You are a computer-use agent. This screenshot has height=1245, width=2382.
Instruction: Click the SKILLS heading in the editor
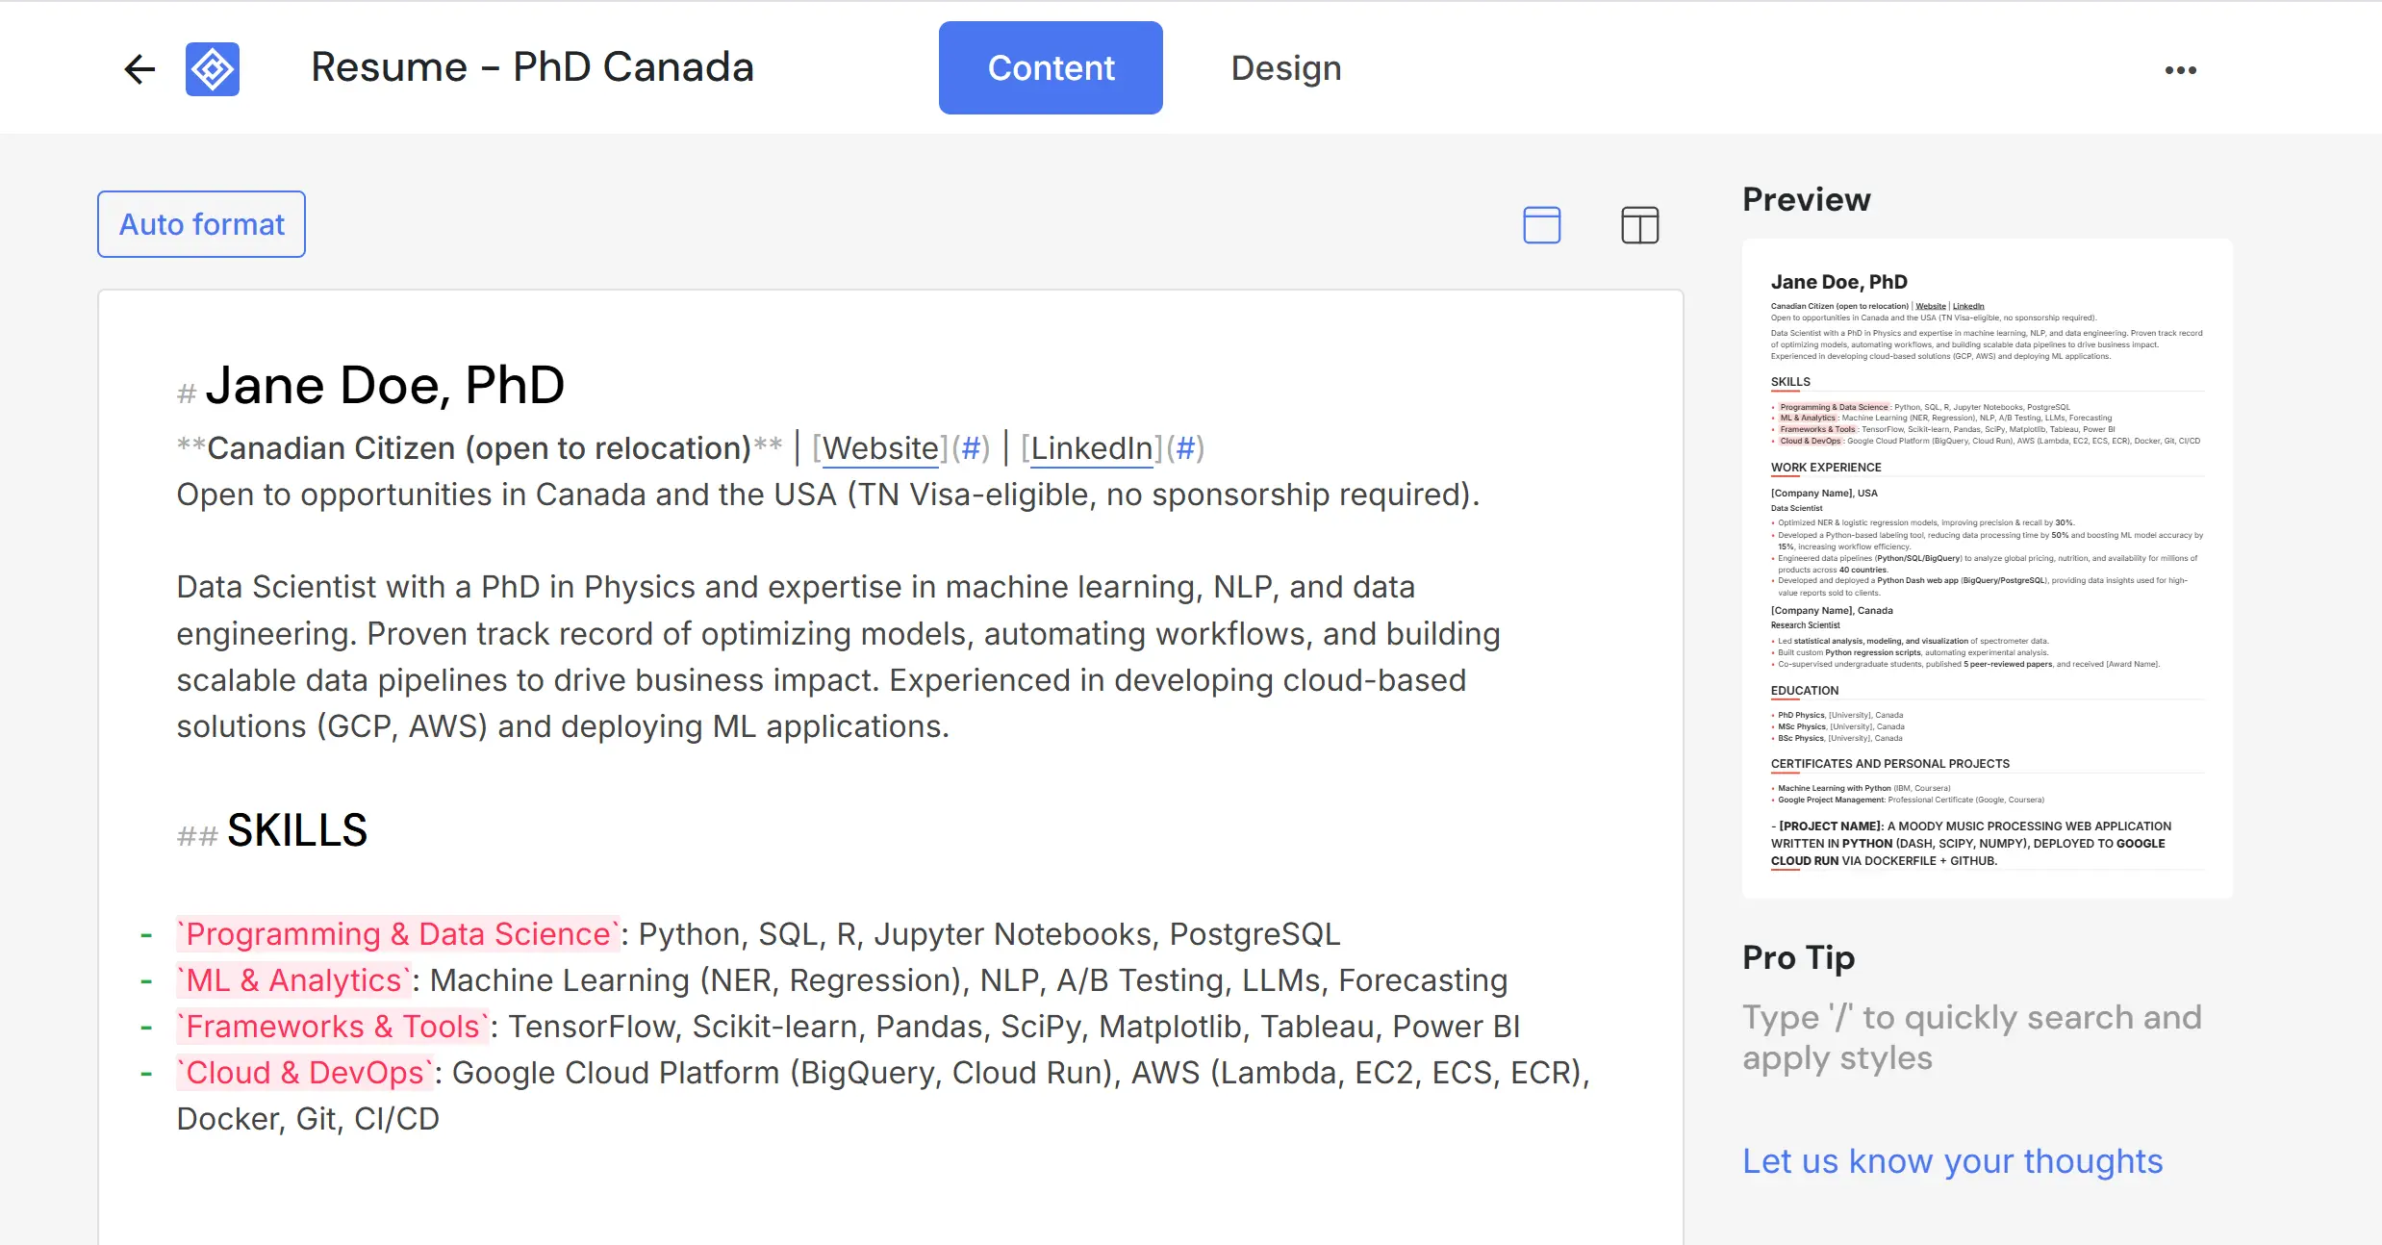(x=297, y=830)
